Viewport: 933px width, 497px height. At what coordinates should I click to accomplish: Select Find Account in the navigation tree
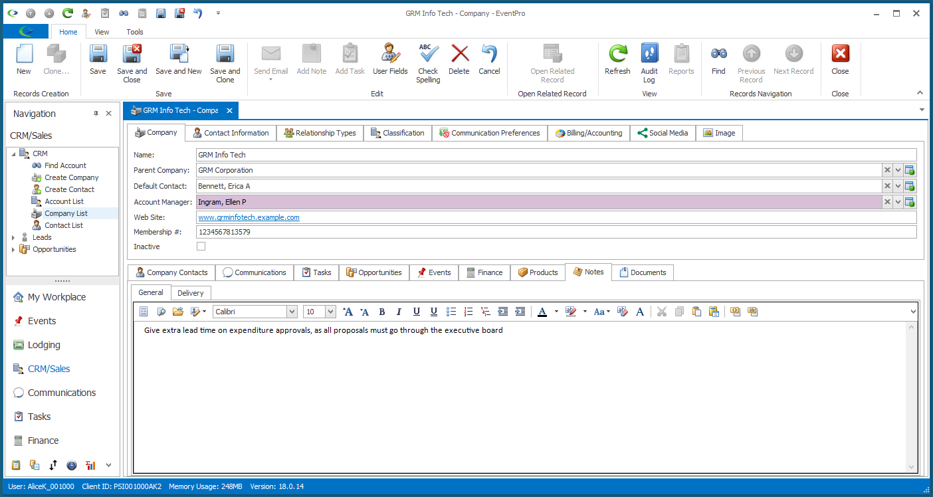65,165
